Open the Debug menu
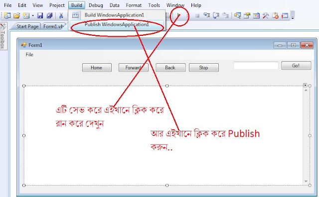Screen dimensions: 319x197 96,5
